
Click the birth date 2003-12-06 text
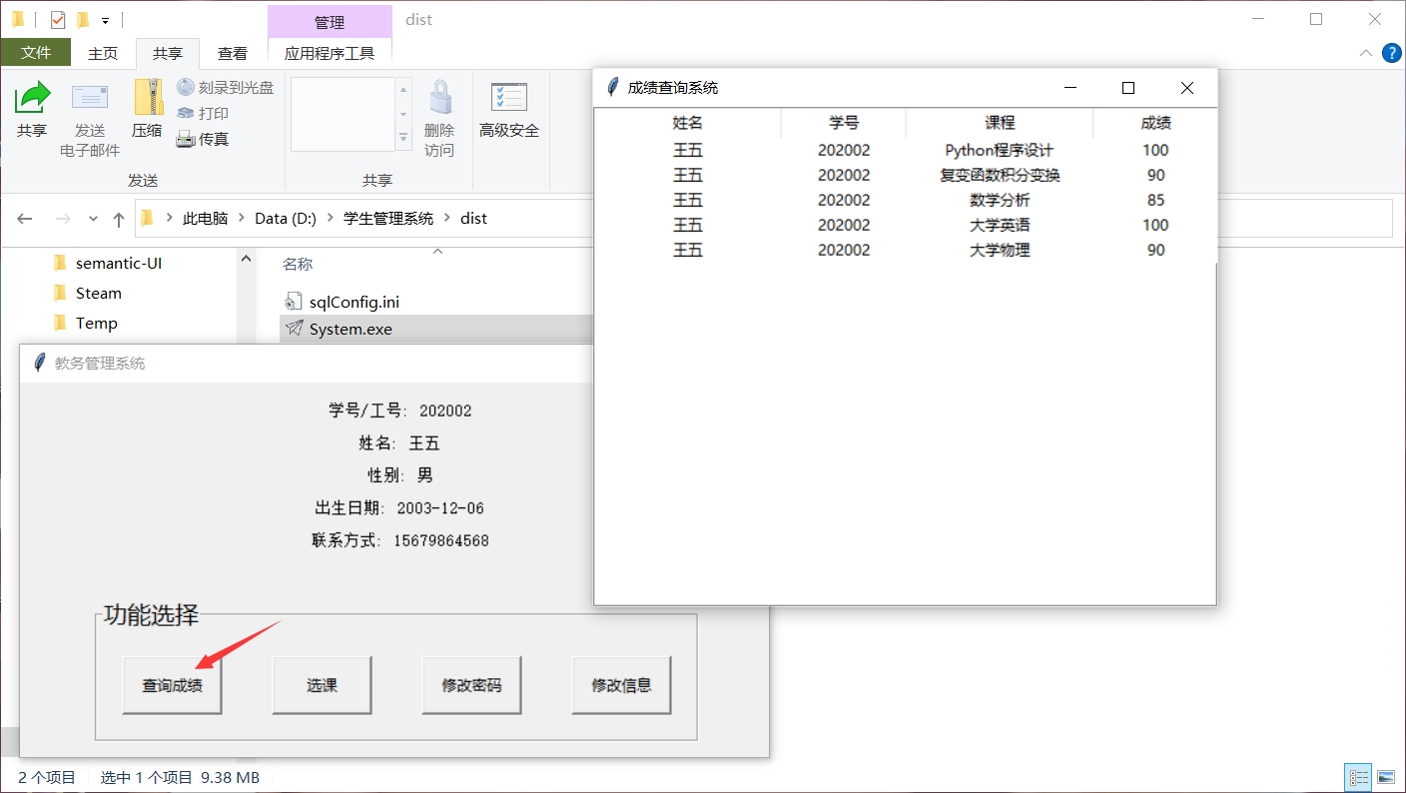pyautogui.click(x=440, y=507)
